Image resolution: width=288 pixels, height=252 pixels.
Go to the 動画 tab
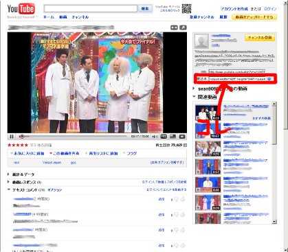point(63,17)
